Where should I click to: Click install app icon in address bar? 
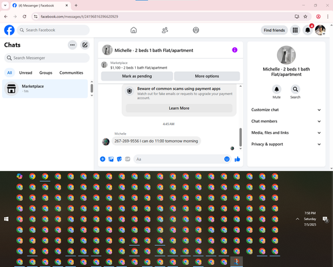(297, 17)
